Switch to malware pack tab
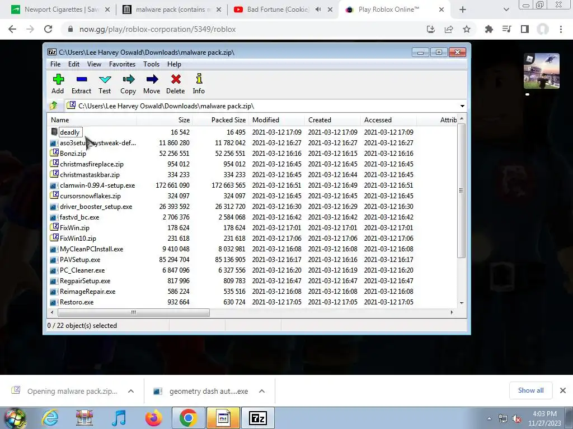 coord(172,9)
